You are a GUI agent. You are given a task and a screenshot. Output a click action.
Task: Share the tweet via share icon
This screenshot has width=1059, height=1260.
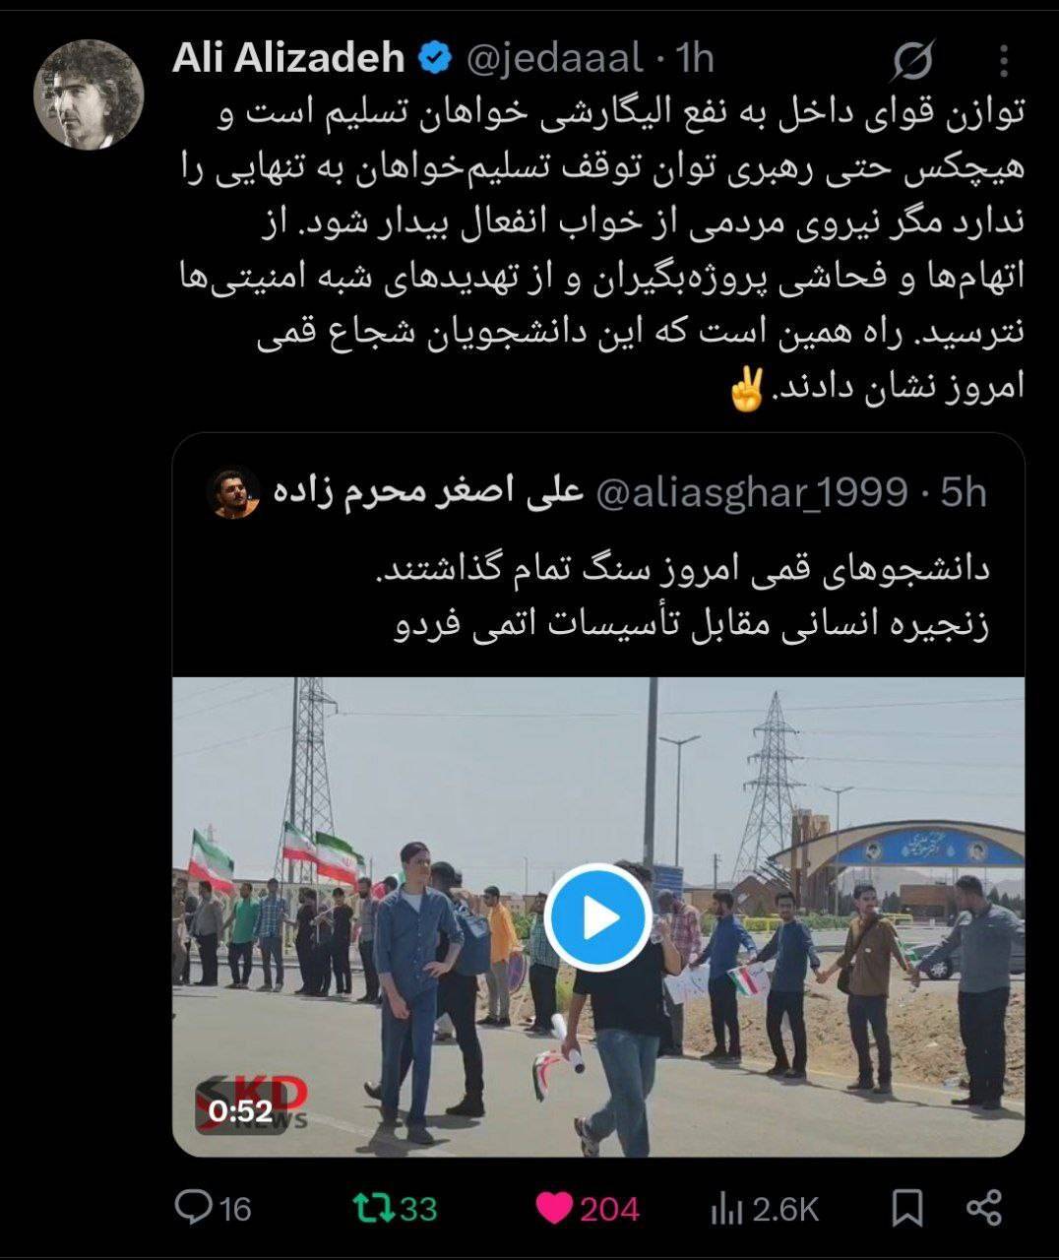tap(983, 1208)
